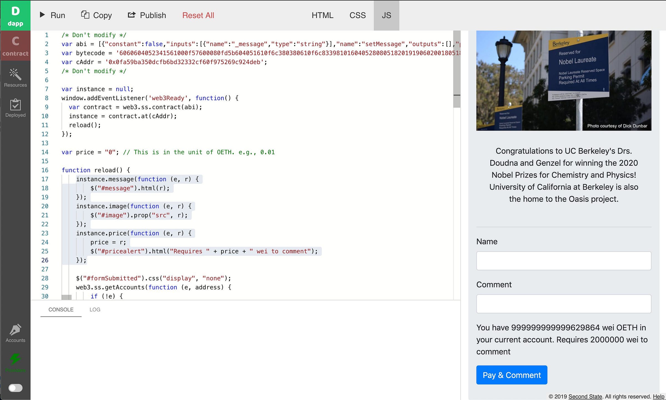
Task: Open the Providers lightning icon
Action: point(15,359)
